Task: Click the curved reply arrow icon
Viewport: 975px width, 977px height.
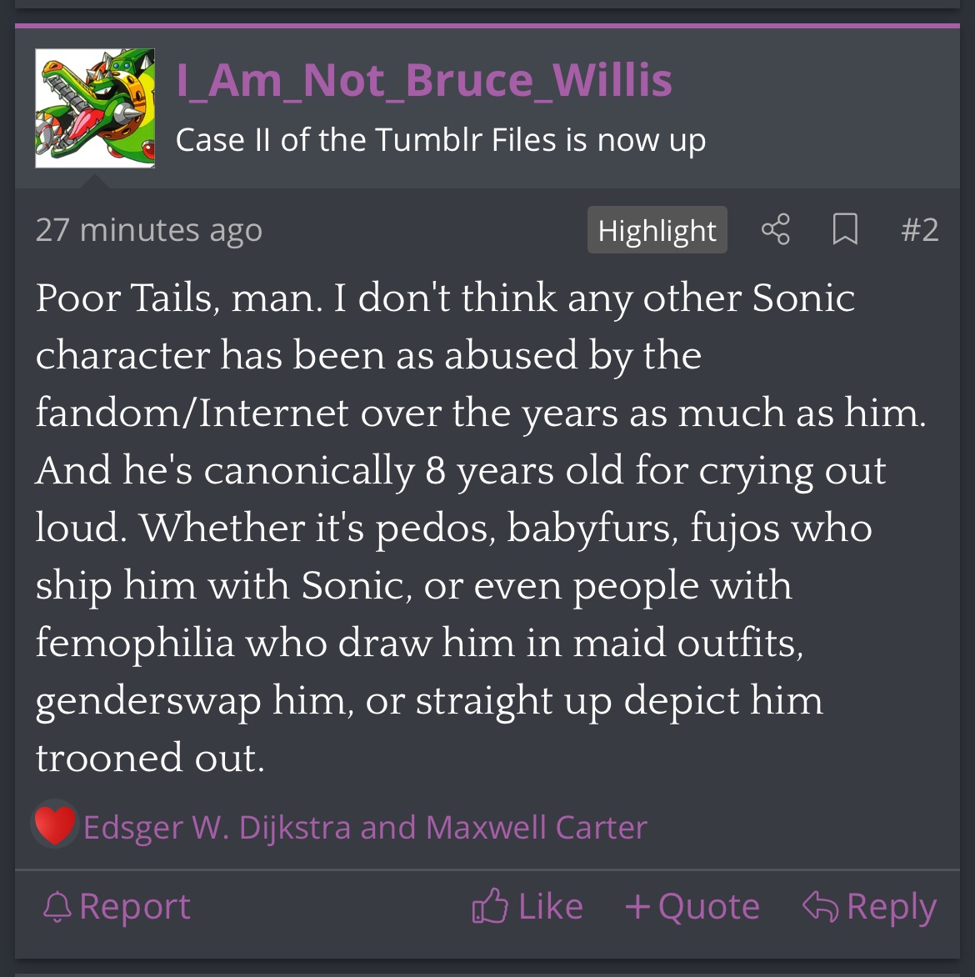Action: click(x=820, y=906)
